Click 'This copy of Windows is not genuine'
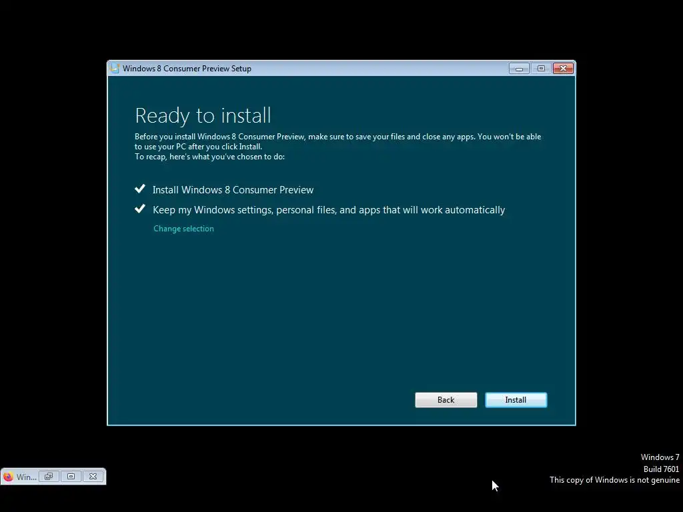 click(614, 480)
